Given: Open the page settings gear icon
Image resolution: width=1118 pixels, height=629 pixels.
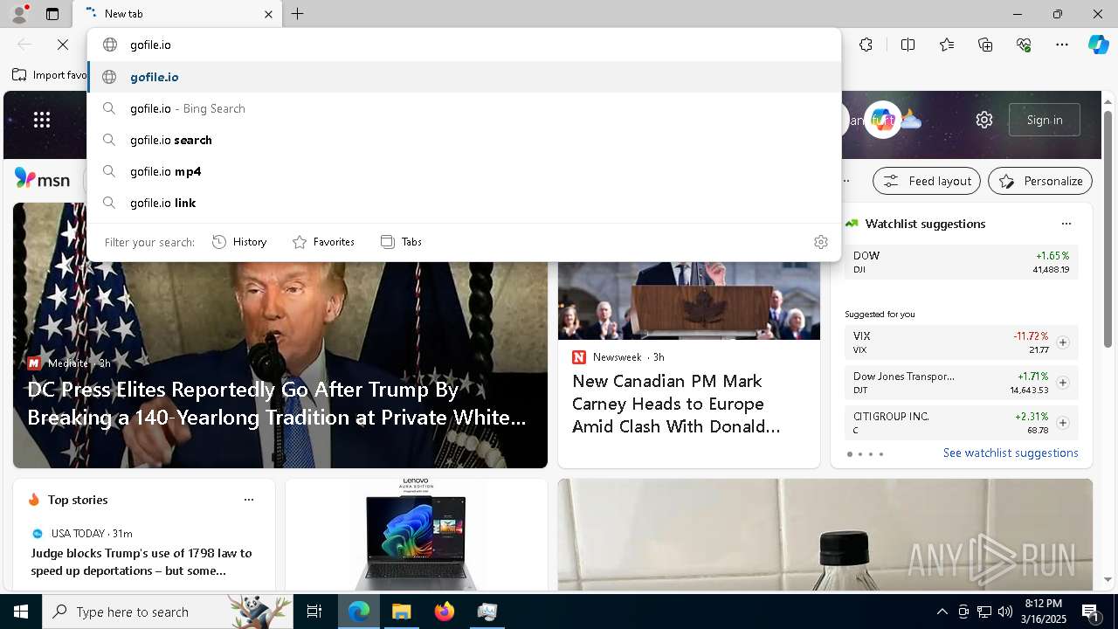Looking at the screenshot, I should [x=984, y=120].
